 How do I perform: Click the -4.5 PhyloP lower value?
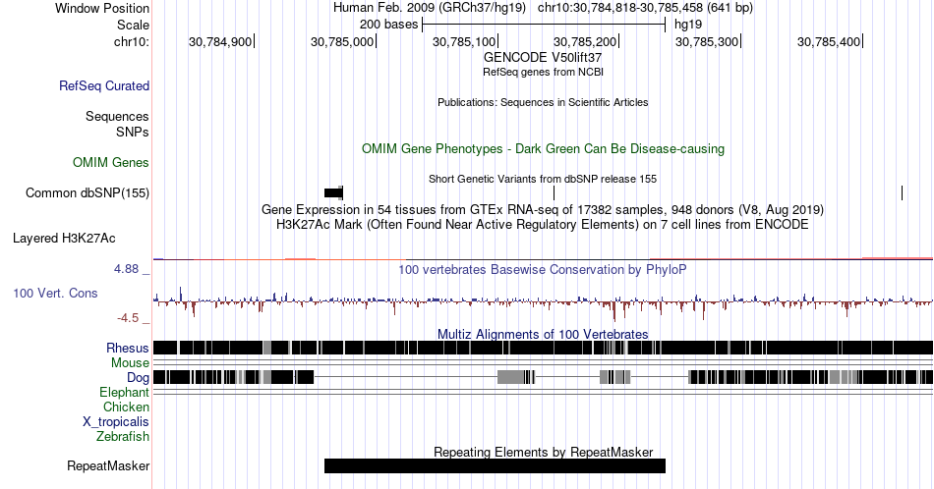128,318
